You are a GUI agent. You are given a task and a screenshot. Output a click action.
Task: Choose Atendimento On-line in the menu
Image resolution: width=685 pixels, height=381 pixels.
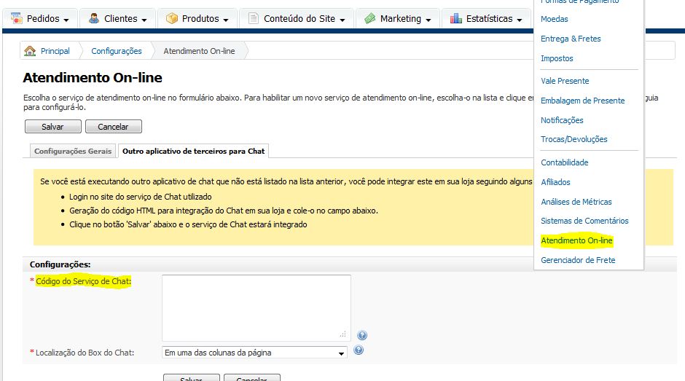coord(576,240)
